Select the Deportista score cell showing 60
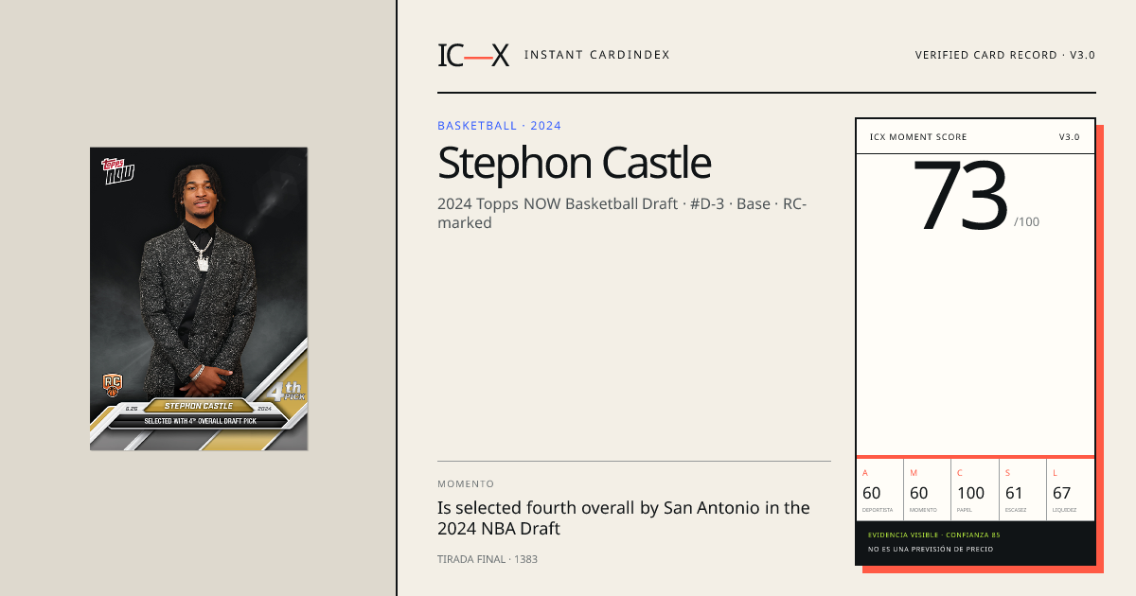 (879, 490)
